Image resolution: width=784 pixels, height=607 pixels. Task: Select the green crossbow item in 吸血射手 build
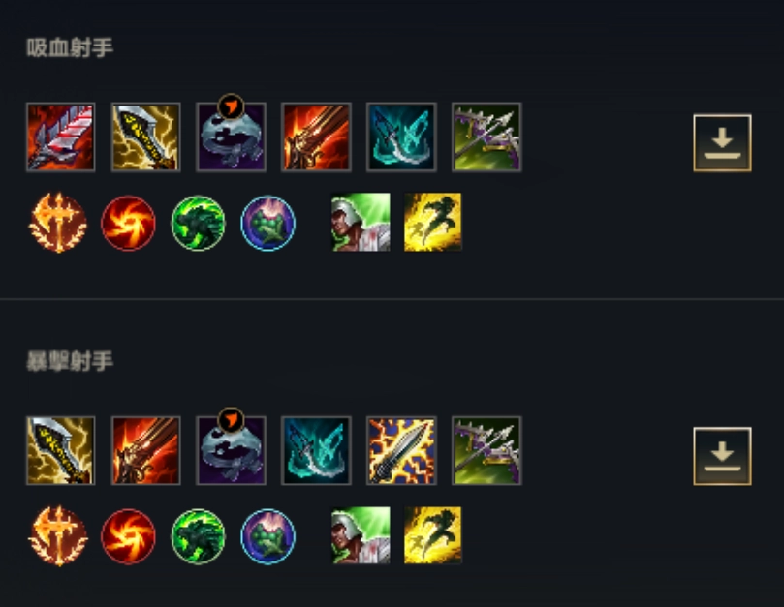click(x=486, y=137)
